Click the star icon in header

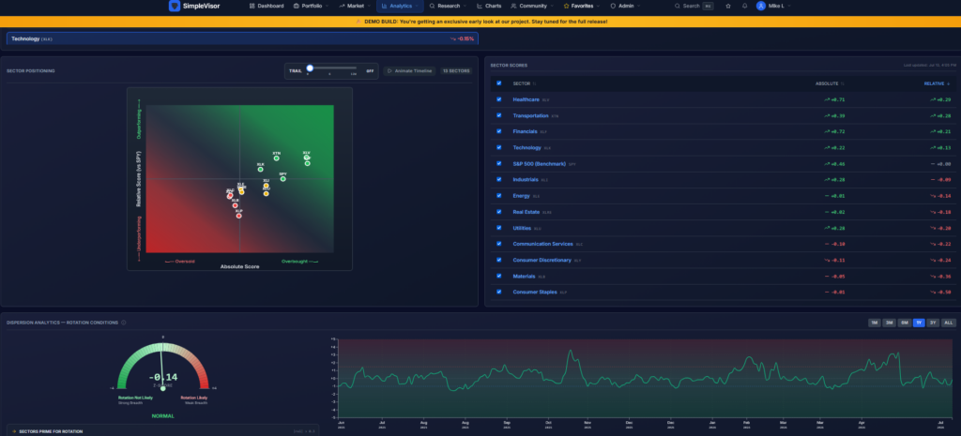tap(728, 6)
